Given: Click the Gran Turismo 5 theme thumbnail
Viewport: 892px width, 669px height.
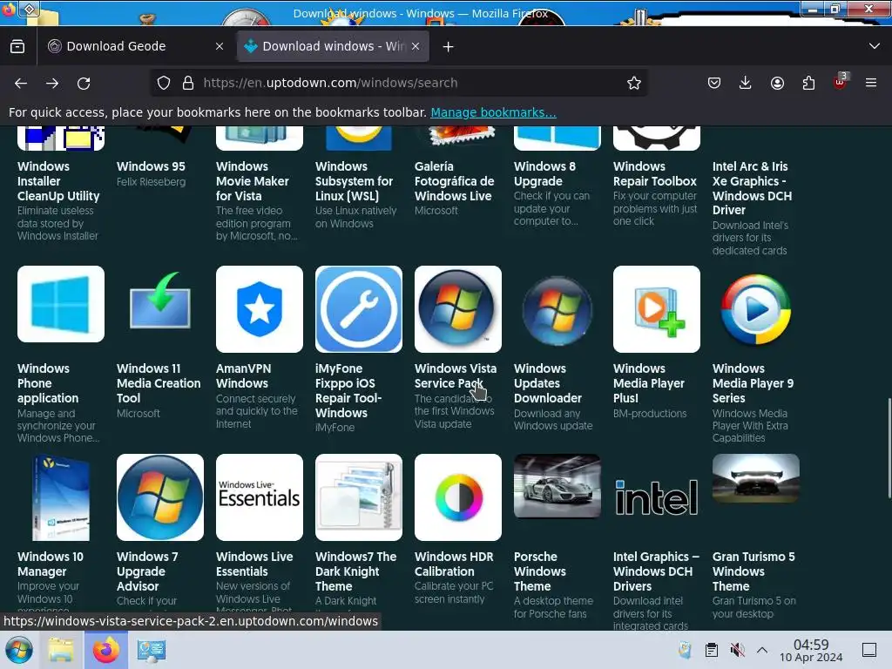Looking at the screenshot, I should tap(755, 478).
